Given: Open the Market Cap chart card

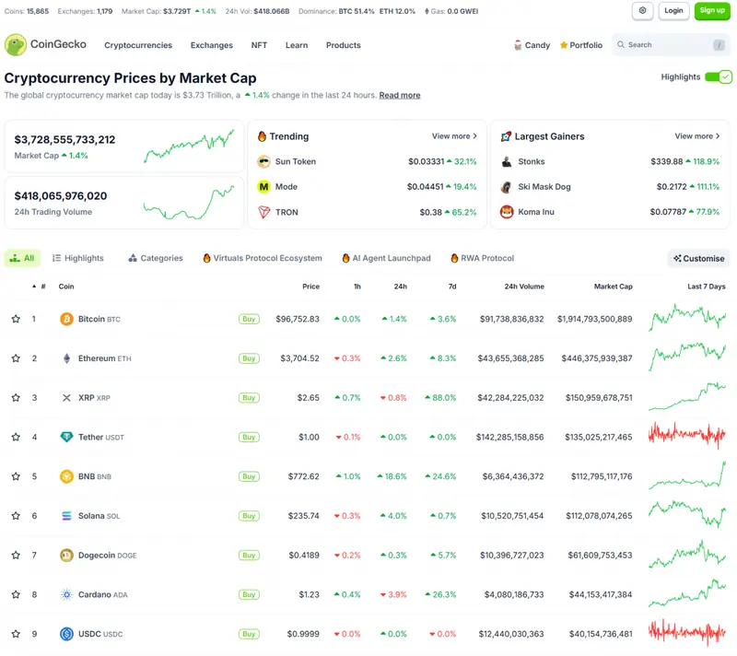Looking at the screenshot, I should [124, 146].
